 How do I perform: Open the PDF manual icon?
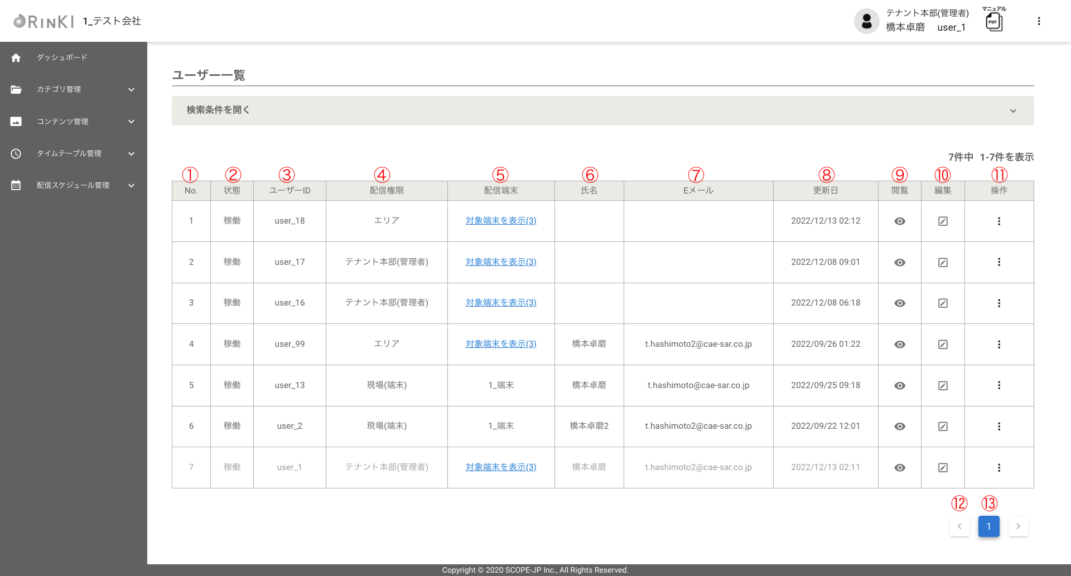pyautogui.click(x=993, y=22)
